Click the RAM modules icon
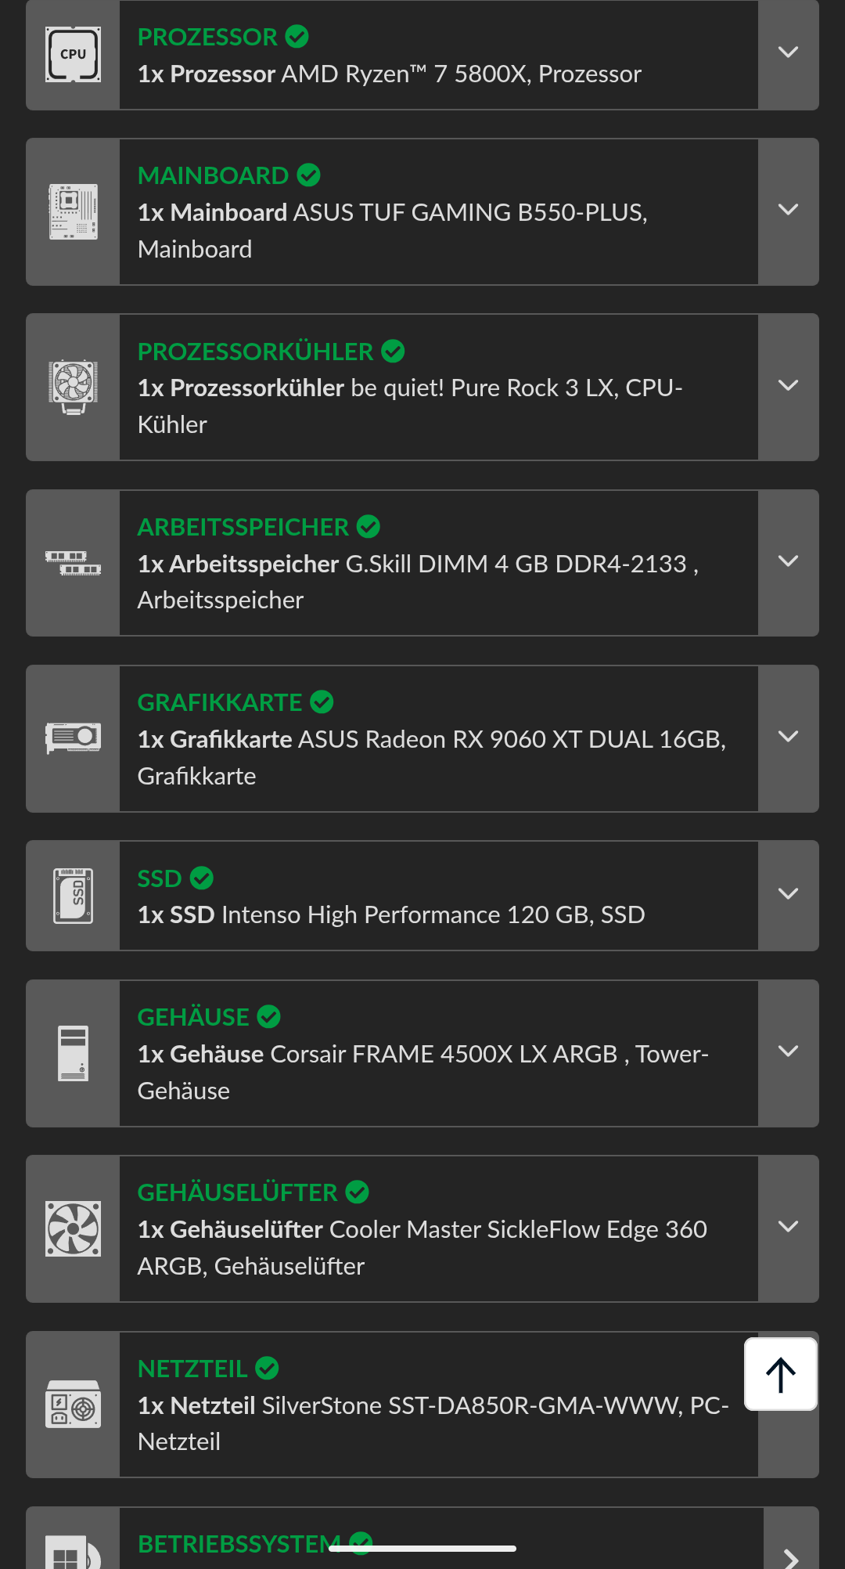 coord(73,563)
